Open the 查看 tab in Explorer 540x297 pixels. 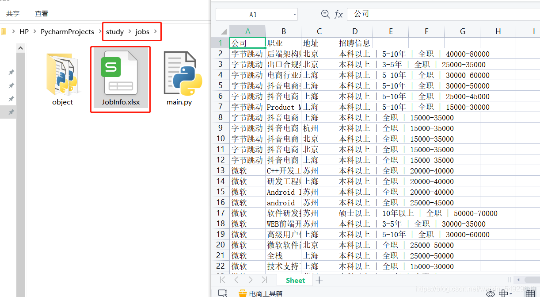coord(42,14)
